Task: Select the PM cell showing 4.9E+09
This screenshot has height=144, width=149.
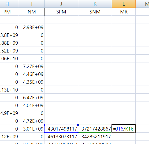Action: pos(9,113)
